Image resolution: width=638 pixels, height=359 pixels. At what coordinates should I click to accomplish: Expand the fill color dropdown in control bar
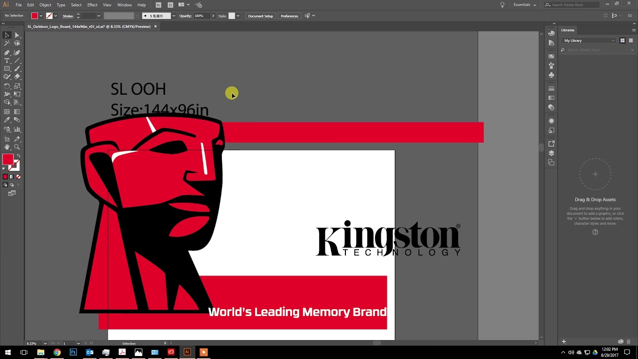pos(41,16)
